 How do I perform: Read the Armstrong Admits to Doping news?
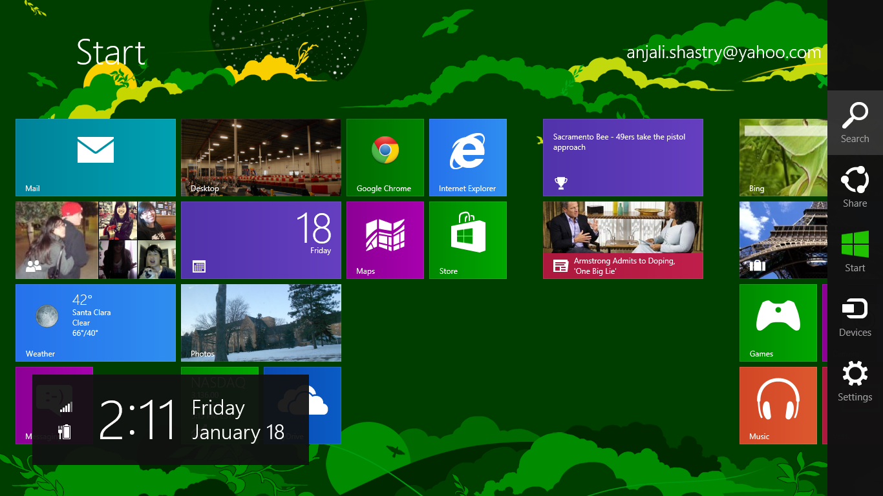point(622,240)
